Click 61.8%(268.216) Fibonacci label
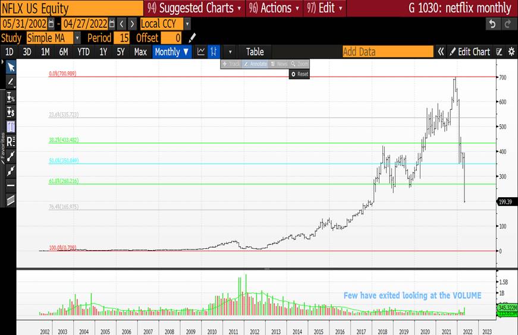Viewport: 518px width, 335px height. click(64, 181)
